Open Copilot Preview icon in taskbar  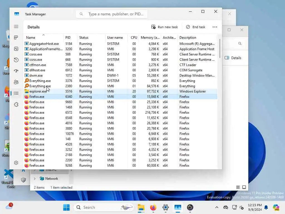[276, 207]
